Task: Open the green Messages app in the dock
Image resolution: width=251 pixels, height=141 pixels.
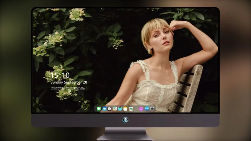Action: [x=99, y=109]
